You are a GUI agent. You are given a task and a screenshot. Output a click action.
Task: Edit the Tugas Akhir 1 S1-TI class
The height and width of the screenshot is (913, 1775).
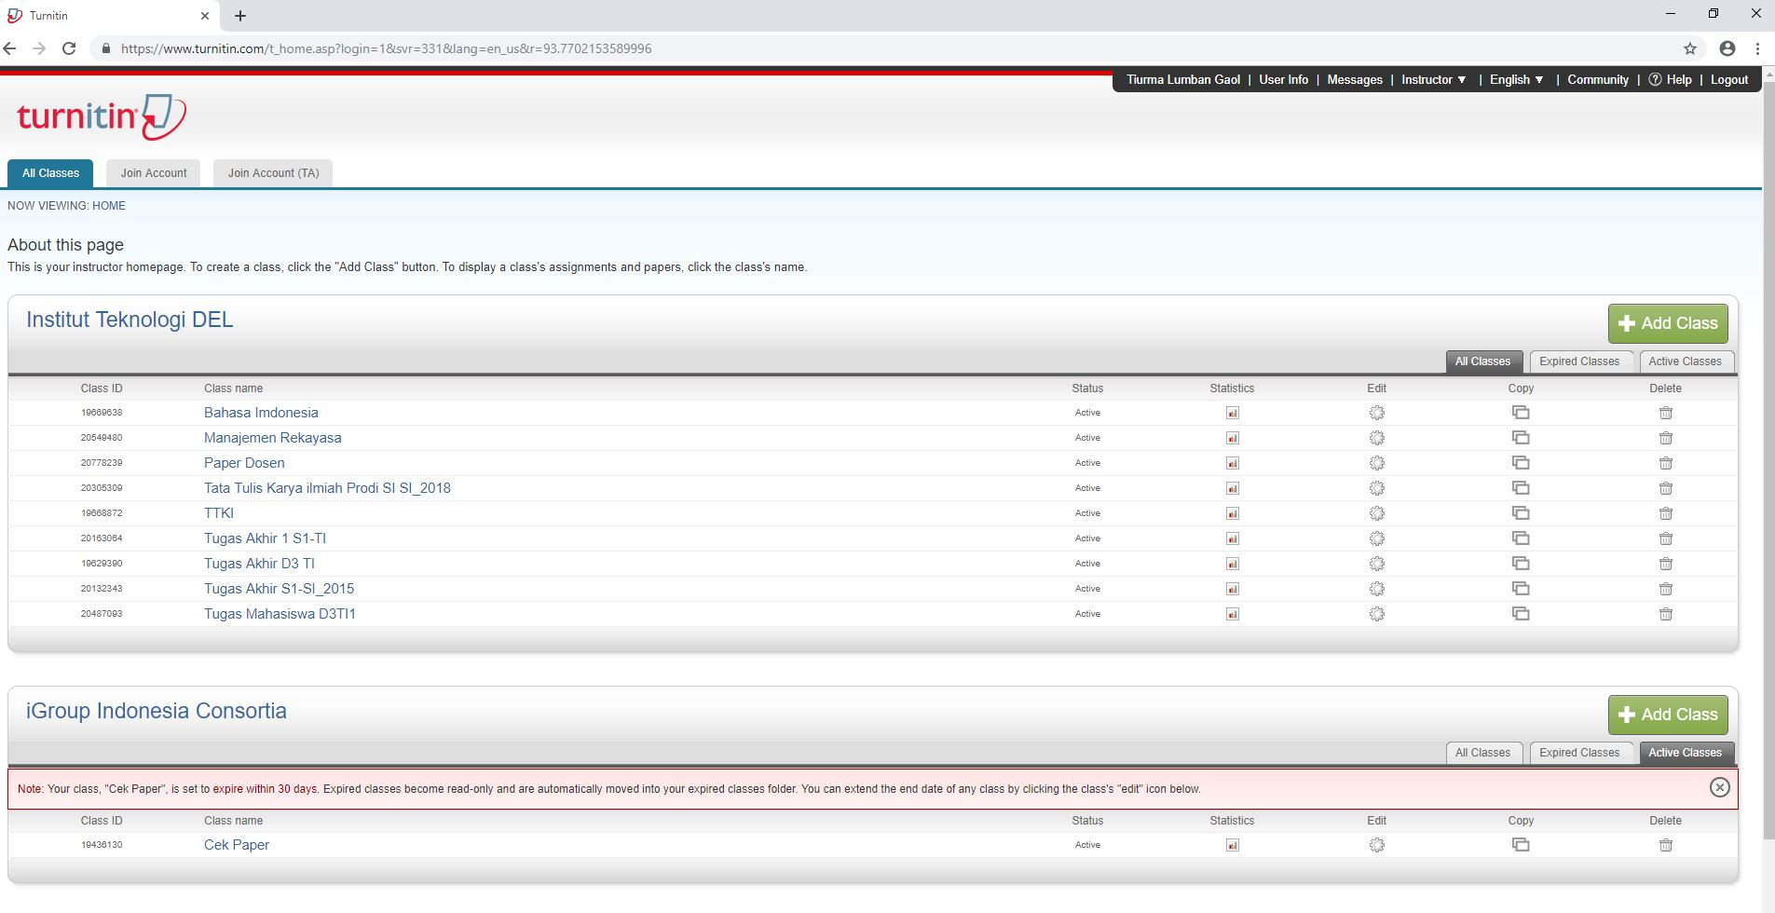1376,538
